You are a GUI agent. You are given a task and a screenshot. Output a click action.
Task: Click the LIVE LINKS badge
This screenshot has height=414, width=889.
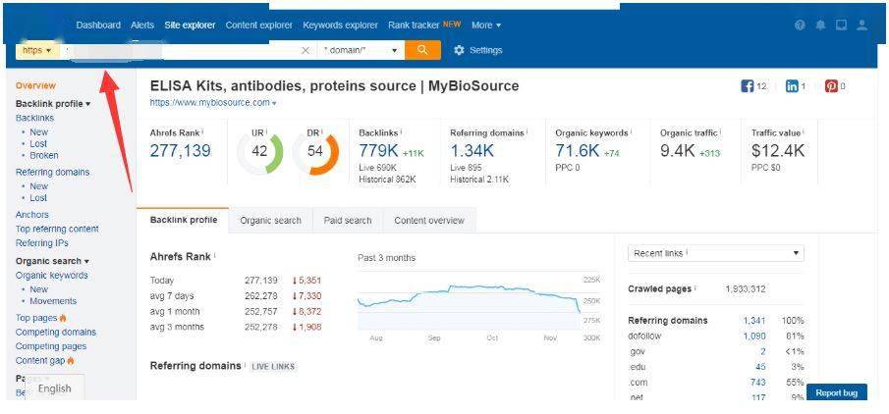(273, 367)
